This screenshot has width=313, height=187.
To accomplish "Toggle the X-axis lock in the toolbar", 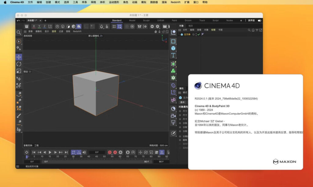I will (x=34, y=26).
